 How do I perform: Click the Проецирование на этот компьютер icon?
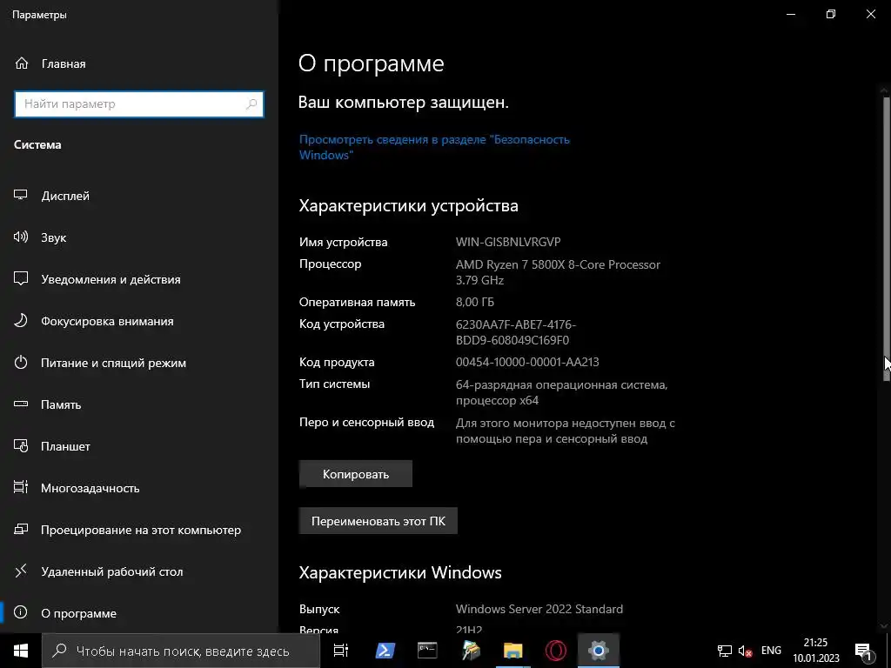click(21, 529)
